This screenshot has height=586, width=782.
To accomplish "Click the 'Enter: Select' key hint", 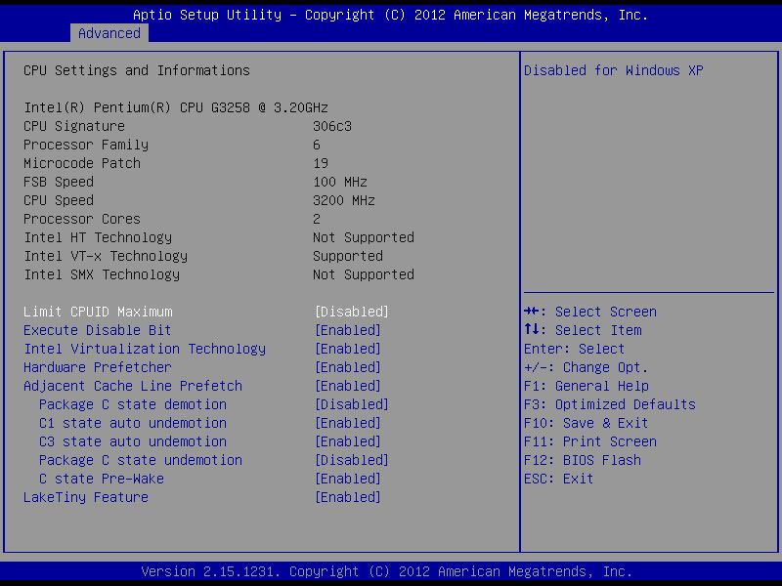I will pyautogui.click(x=574, y=349).
